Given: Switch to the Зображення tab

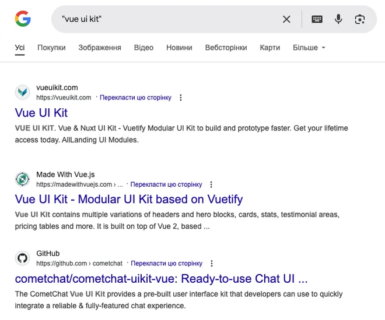Looking at the screenshot, I should pyautogui.click(x=100, y=48).
